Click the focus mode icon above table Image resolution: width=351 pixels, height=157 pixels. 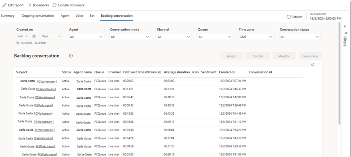pos(313,64)
